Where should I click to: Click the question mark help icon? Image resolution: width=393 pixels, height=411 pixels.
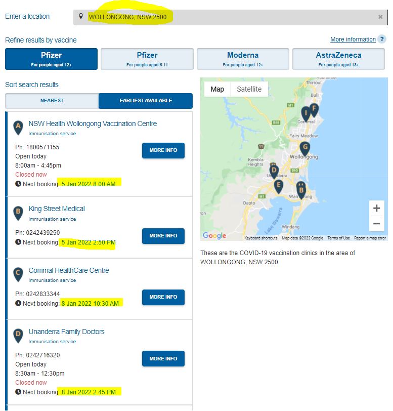[382, 39]
